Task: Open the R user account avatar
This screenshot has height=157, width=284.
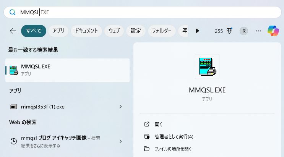Action: pos(243,31)
